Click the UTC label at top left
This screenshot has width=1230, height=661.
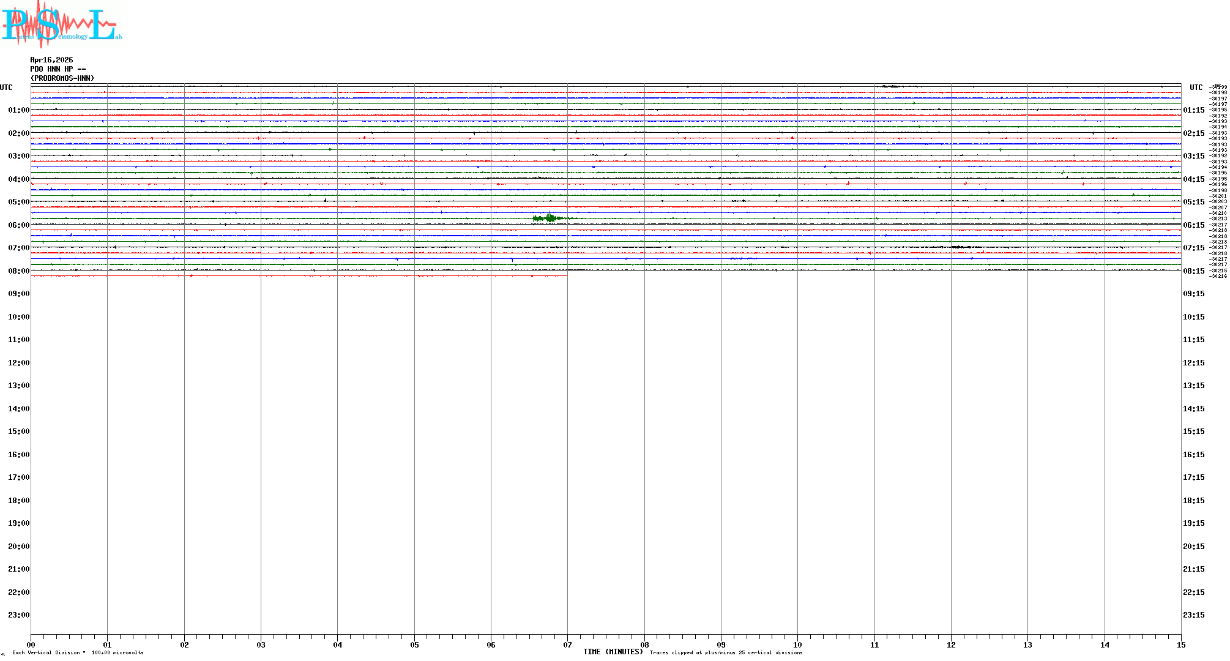click(6, 88)
